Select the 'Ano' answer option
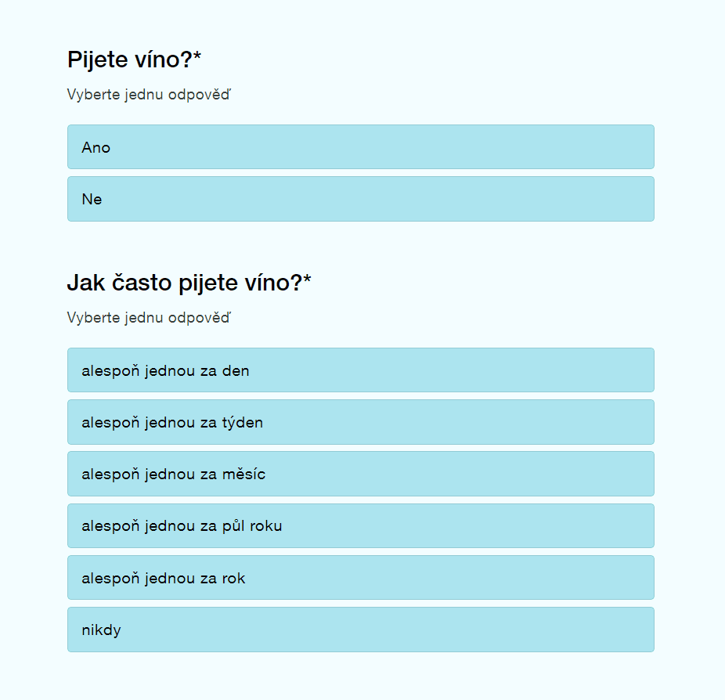The width and height of the screenshot is (725, 700). 360,147
